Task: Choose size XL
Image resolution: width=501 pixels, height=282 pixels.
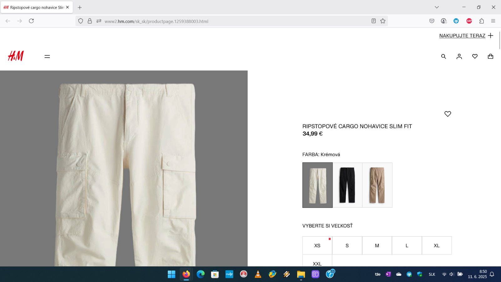Action: (x=436, y=246)
